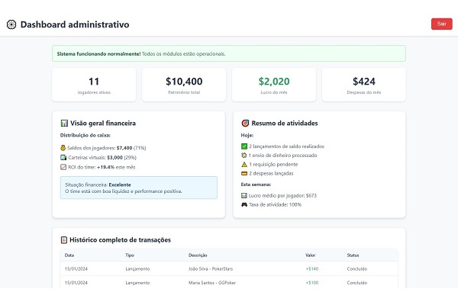Image resolution: width=458 pixels, height=305 pixels.
Task: Click the +$100 value cell
Action: 312,283
